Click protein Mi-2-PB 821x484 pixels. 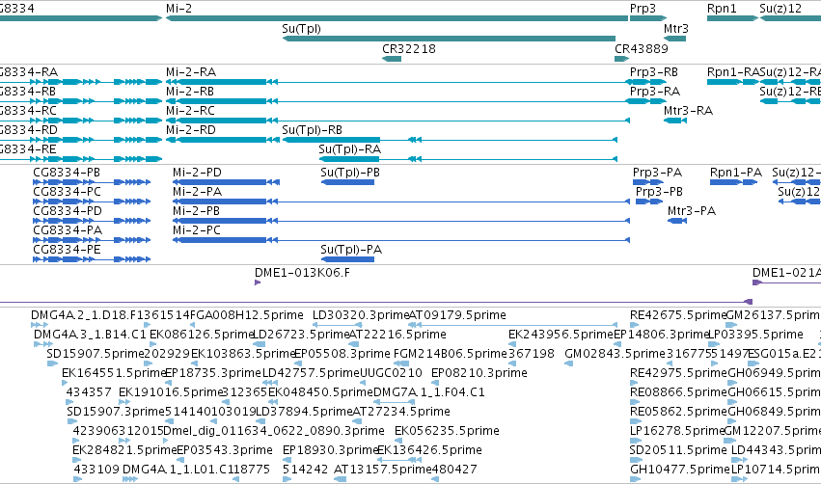pos(401,221)
